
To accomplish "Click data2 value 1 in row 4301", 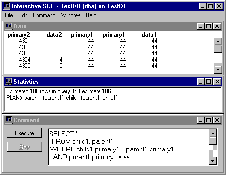I will tap(61, 41).
